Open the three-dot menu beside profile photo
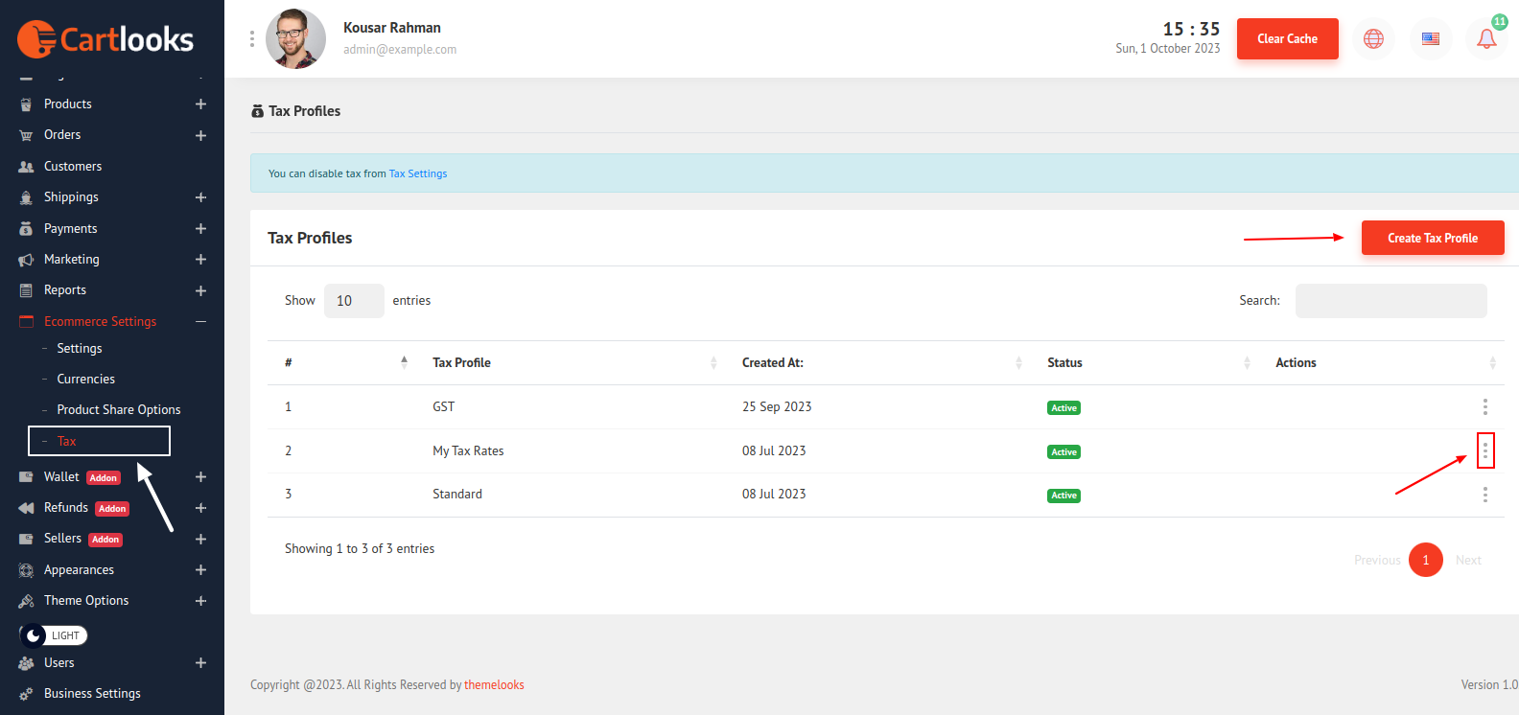 [252, 38]
